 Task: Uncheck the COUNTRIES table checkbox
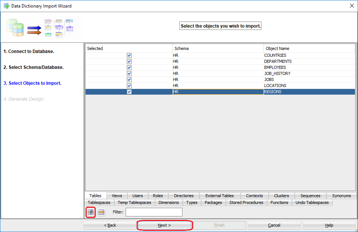(x=129, y=55)
